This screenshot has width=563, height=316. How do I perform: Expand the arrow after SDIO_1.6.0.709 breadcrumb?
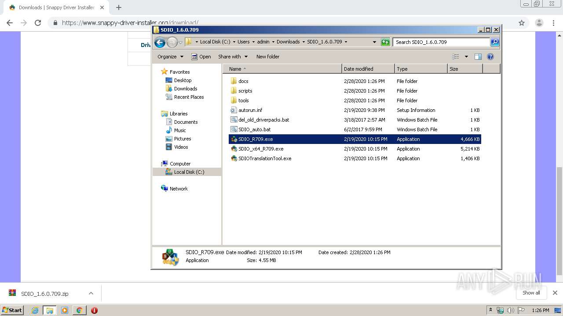346,42
